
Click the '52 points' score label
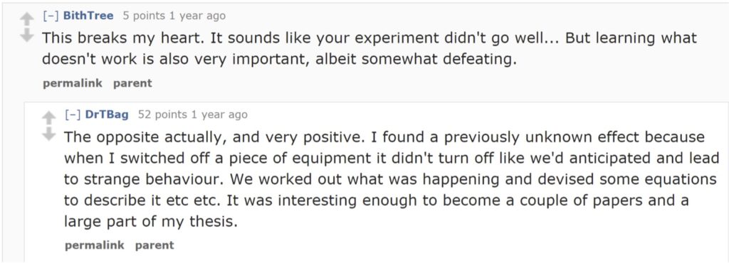point(163,114)
